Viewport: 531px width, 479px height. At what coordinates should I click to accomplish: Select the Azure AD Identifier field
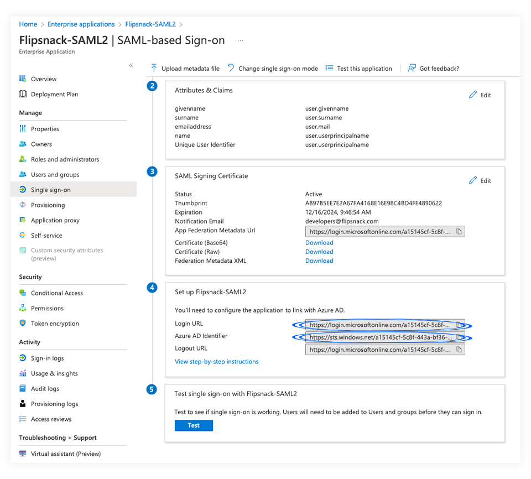pyautogui.click(x=385, y=337)
